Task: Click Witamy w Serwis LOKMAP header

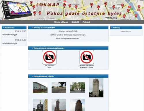Action: tap(68, 28)
